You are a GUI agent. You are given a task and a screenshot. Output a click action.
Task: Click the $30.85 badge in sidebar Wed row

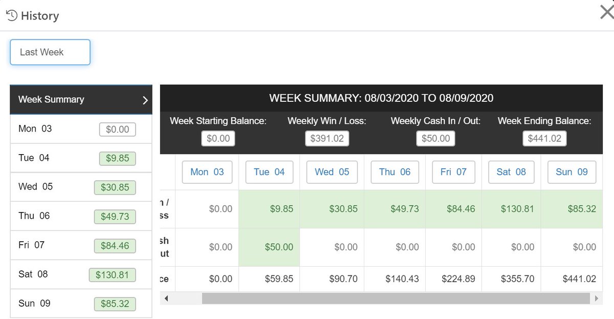point(115,187)
